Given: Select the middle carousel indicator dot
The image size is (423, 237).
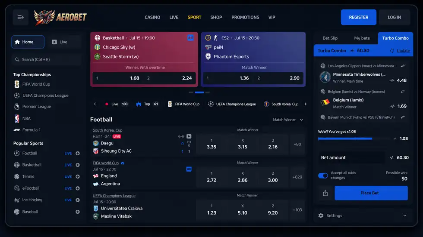Looking at the screenshot, I should point(199,92).
